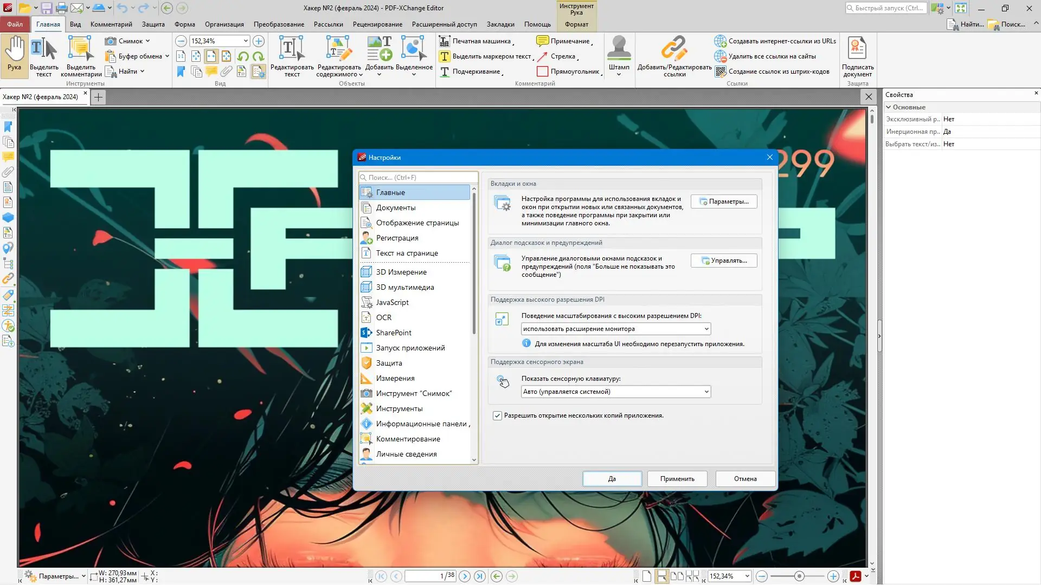Click the zoom-out minus icon in ribbon
Image resolution: width=1041 pixels, height=585 pixels.
click(x=181, y=41)
